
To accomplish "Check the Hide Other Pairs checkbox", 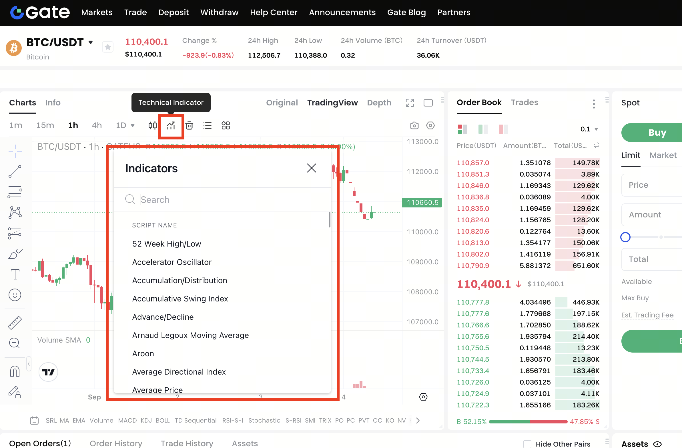I will pyautogui.click(x=527, y=444).
